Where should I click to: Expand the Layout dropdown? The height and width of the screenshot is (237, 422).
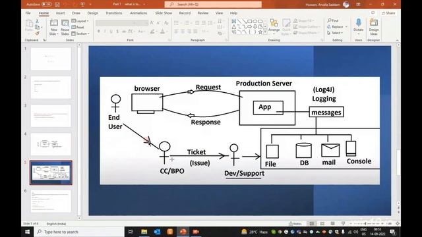[80, 21]
